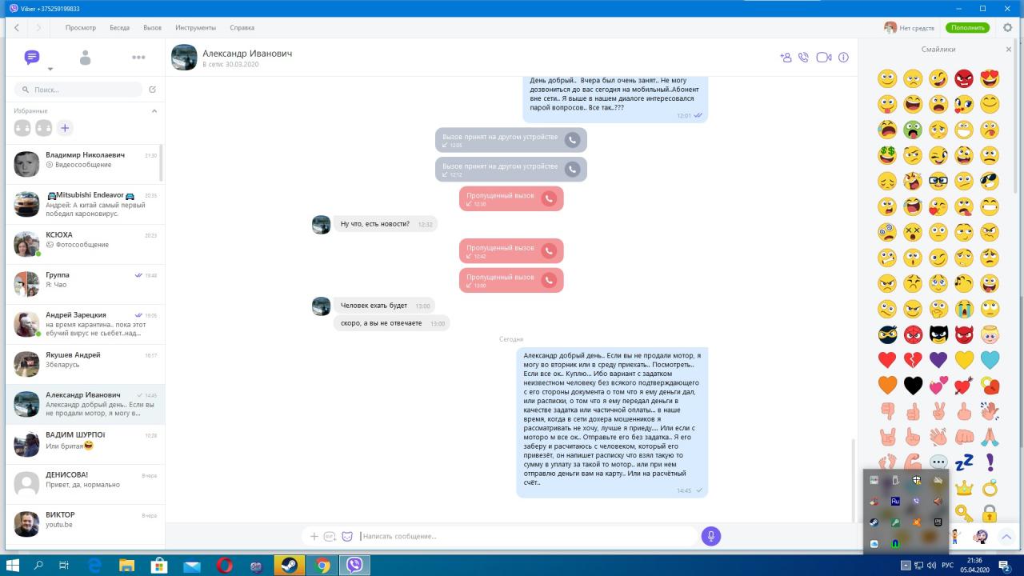Click the GIF button near message input

[330, 536]
